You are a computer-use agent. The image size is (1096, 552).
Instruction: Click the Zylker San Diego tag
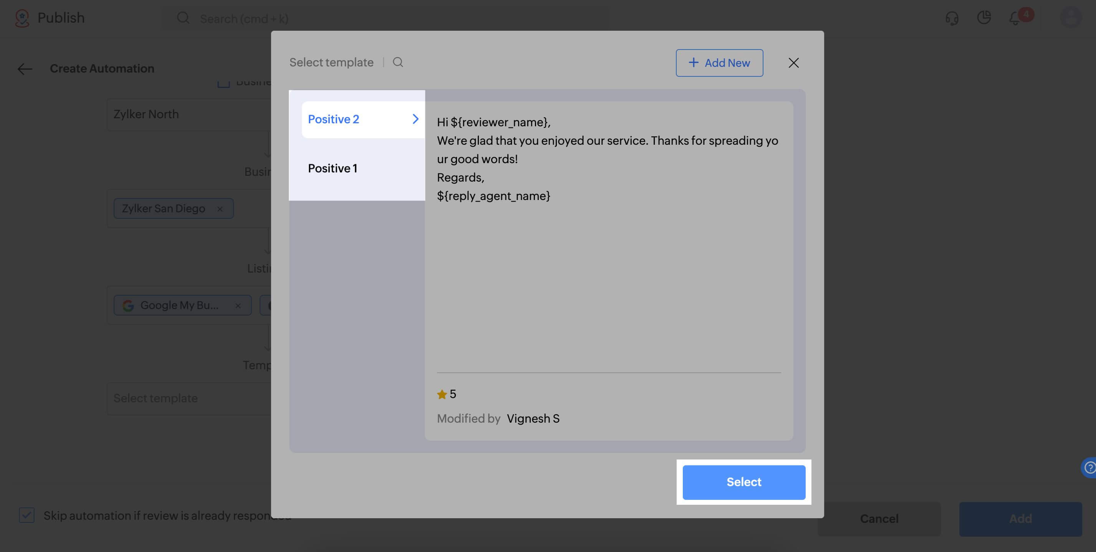click(x=174, y=208)
